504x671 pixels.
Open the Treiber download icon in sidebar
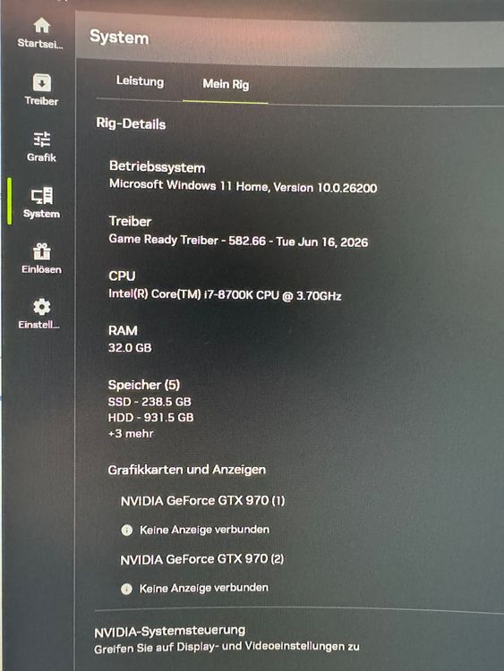[41, 82]
